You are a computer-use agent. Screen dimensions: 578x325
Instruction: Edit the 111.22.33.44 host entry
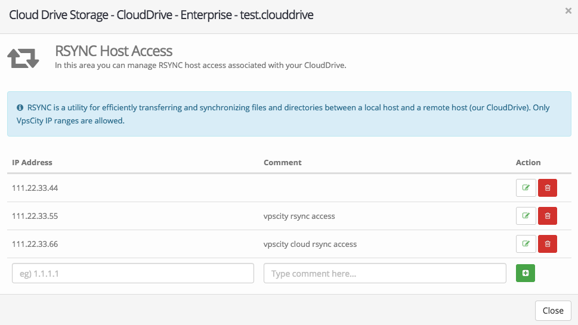tap(526, 188)
